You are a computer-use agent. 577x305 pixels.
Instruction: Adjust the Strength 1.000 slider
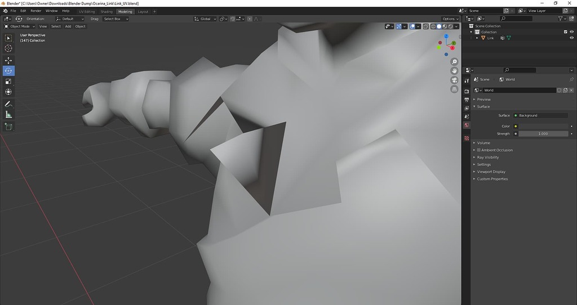point(543,134)
